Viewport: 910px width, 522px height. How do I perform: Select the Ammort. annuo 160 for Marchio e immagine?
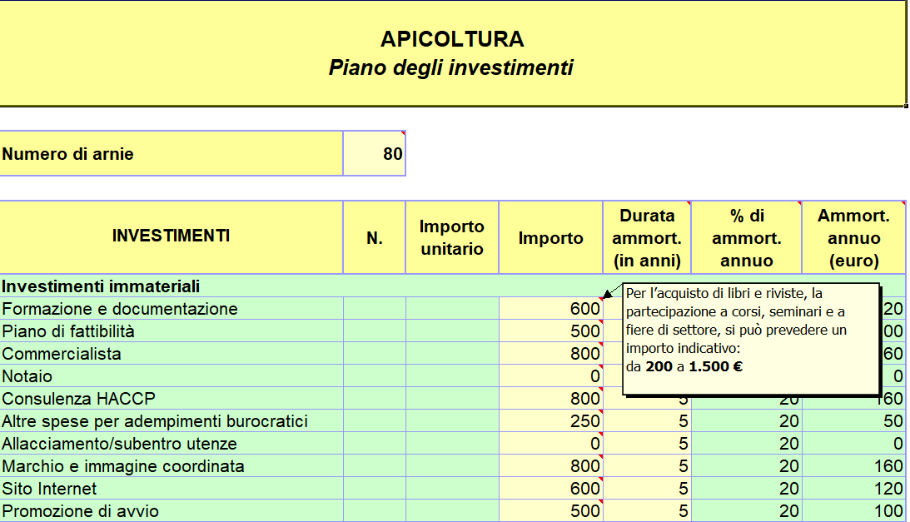(x=853, y=466)
